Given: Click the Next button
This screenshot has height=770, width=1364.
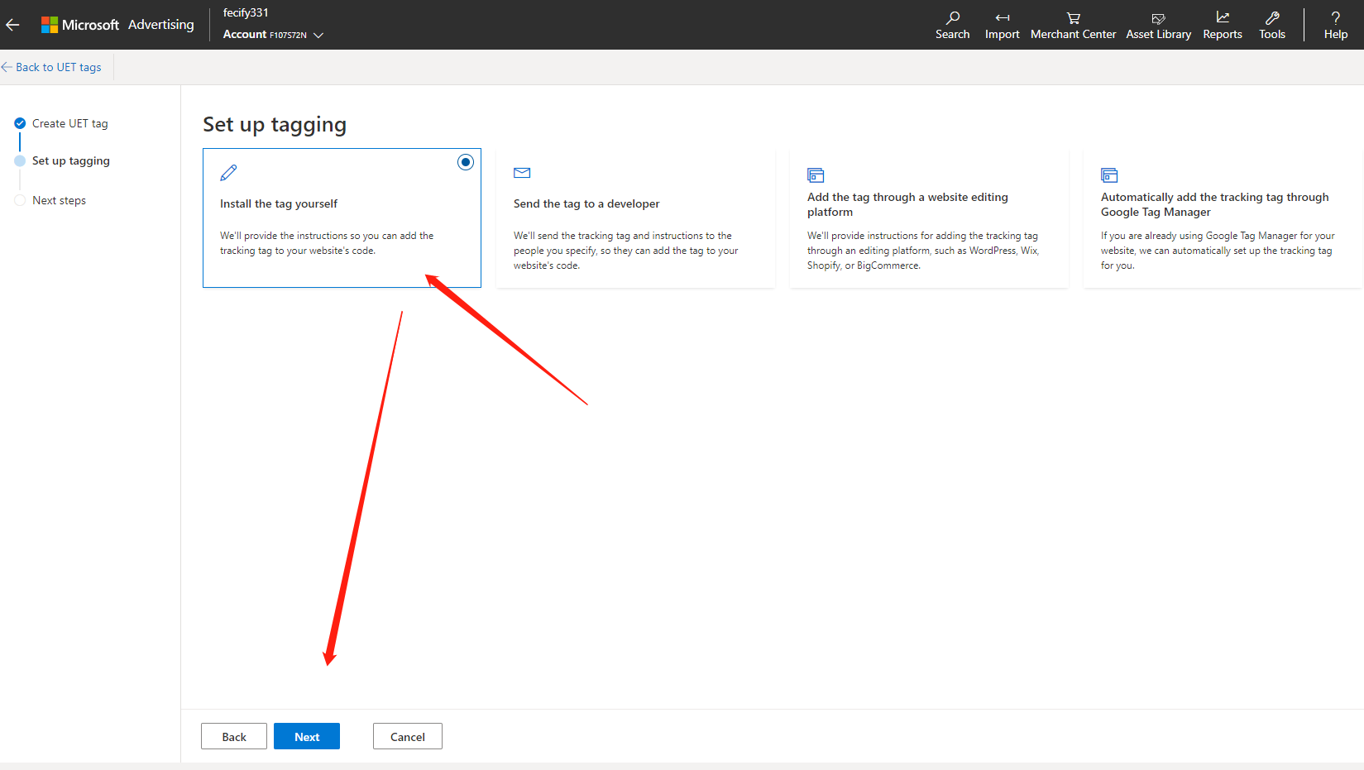Looking at the screenshot, I should 307,736.
